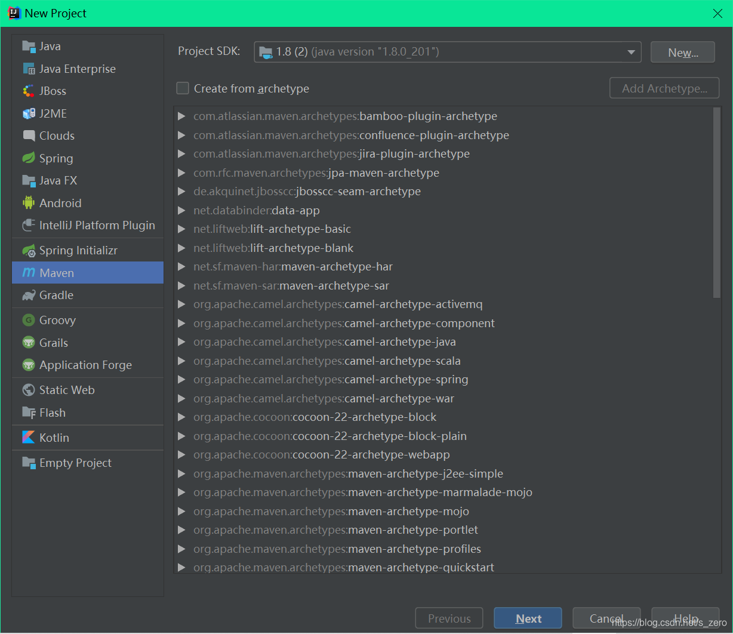Select camel-archetype-scala row
This screenshot has height=634, width=733.
click(x=447, y=361)
